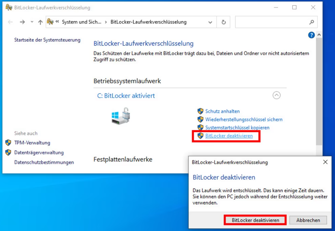Open the recent locations dropdown arrow
Image resolution: width=335 pixels, height=231 pixels.
pyautogui.click(x=32, y=22)
